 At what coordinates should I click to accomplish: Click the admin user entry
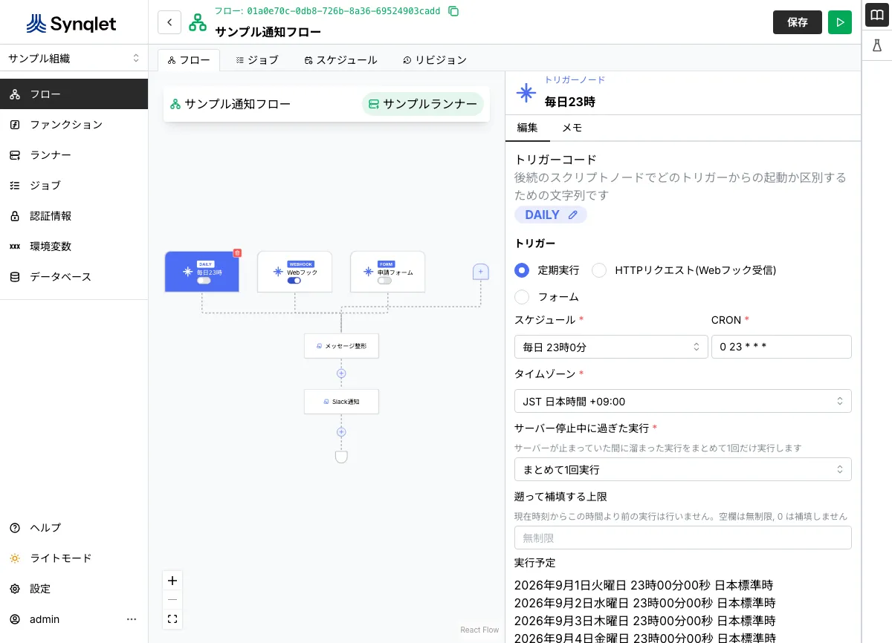click(45, 619)
